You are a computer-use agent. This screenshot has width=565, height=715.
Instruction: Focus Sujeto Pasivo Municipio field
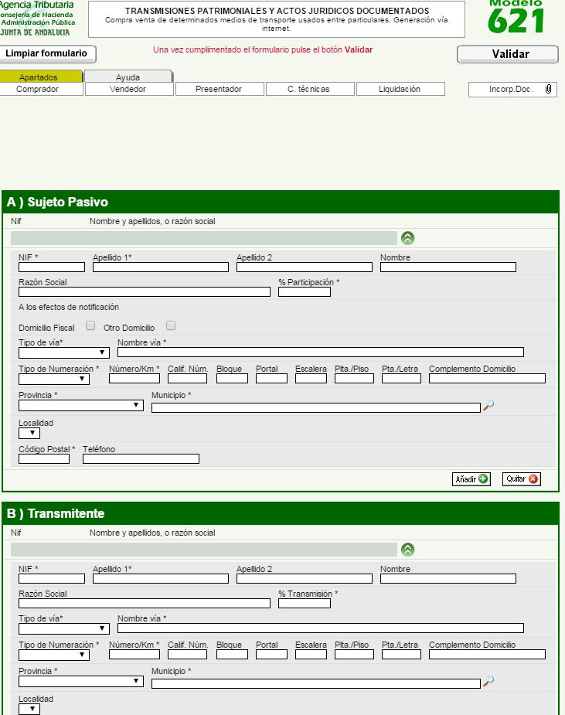tap(315, 407)
